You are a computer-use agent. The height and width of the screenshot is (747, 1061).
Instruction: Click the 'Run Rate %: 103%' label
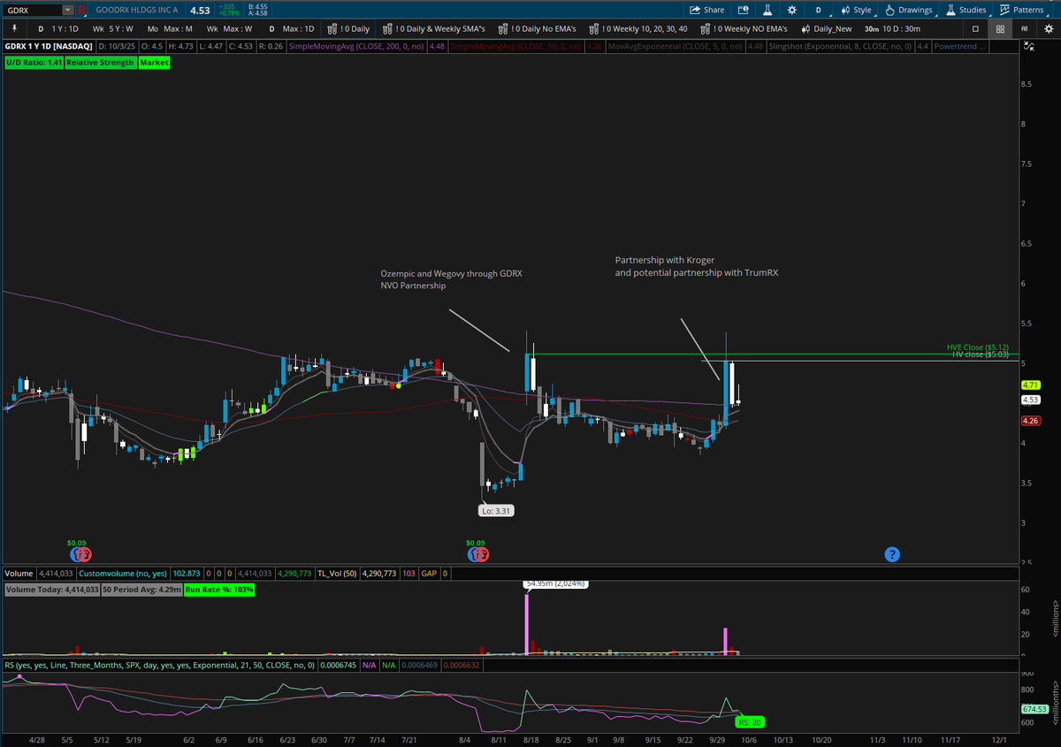tap(219, 590)
